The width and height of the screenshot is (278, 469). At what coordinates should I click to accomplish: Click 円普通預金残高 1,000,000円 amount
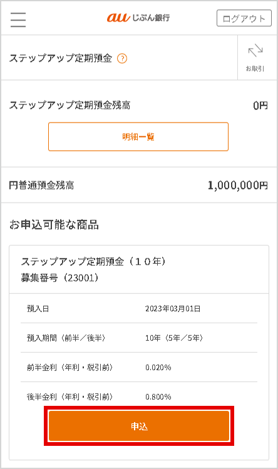237,185
